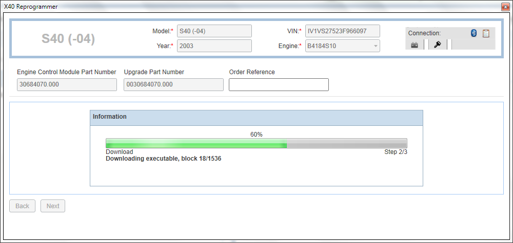
Task: Click the large 'S40 (-04)' heading
Action: [x=68, y=39]
